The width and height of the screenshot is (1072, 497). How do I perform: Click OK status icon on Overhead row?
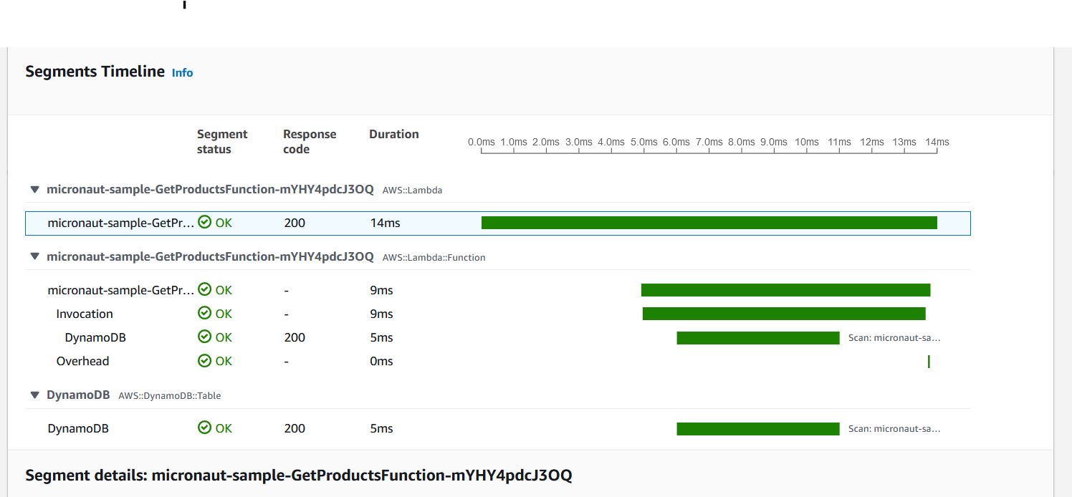click(205, 361)
